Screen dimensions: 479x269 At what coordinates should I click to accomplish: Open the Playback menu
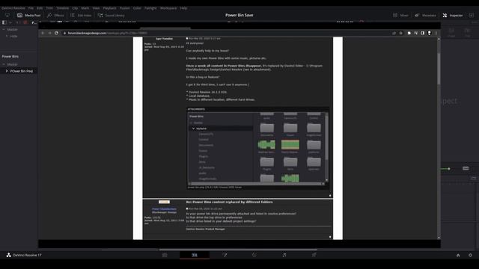[109, 8]
